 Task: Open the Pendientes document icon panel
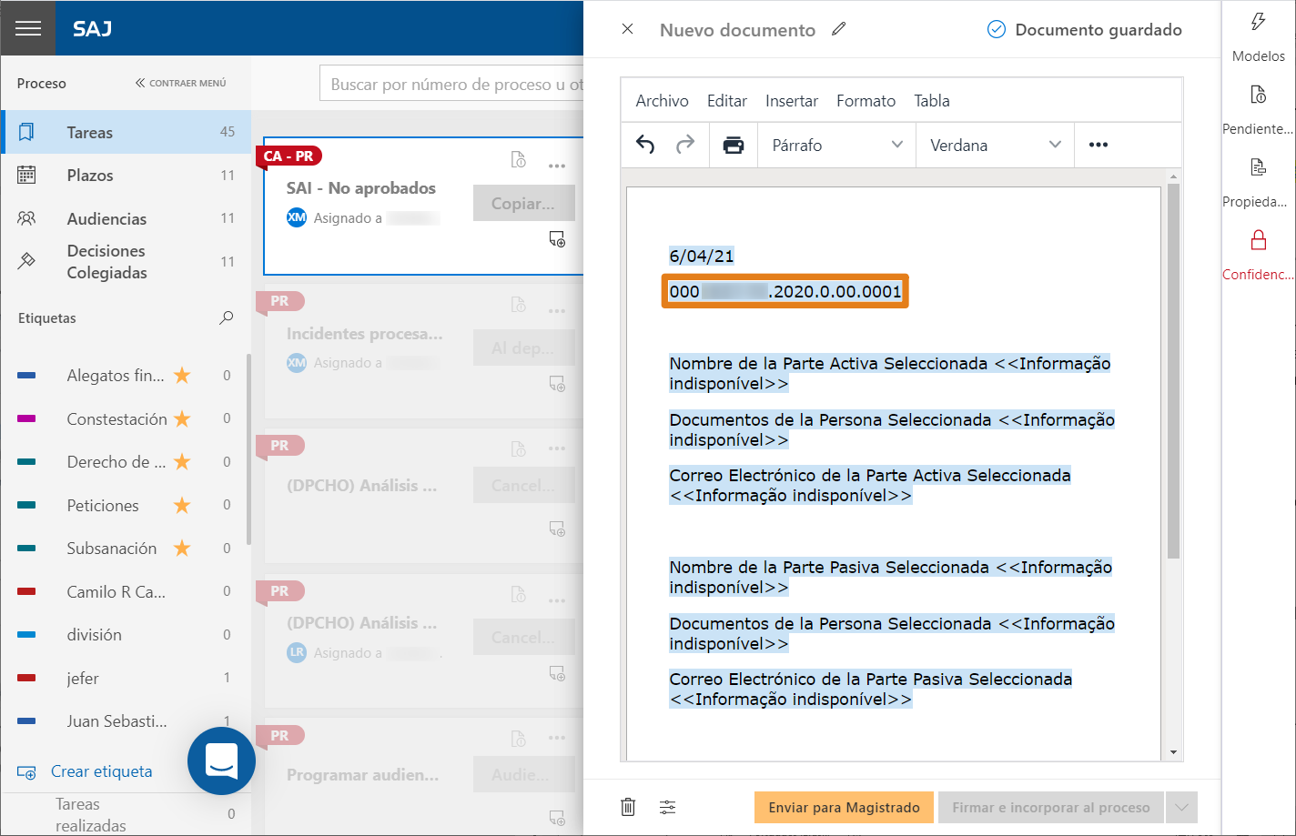[x=1259, y=95]
